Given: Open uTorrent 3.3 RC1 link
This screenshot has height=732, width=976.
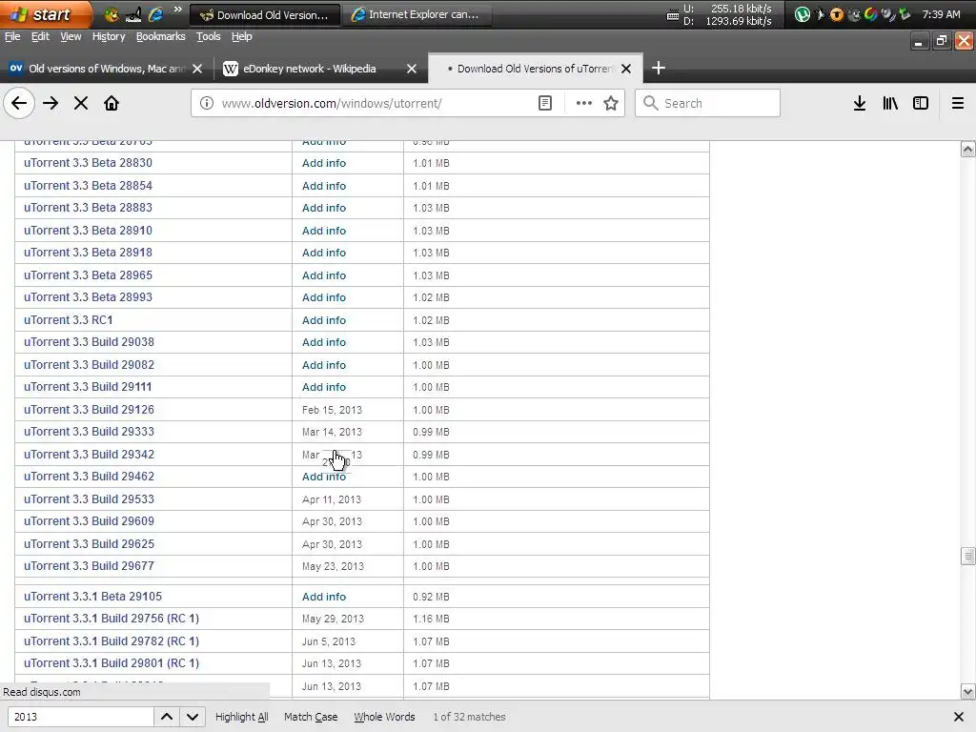Looking at the screenshot, I should (68, 320).
